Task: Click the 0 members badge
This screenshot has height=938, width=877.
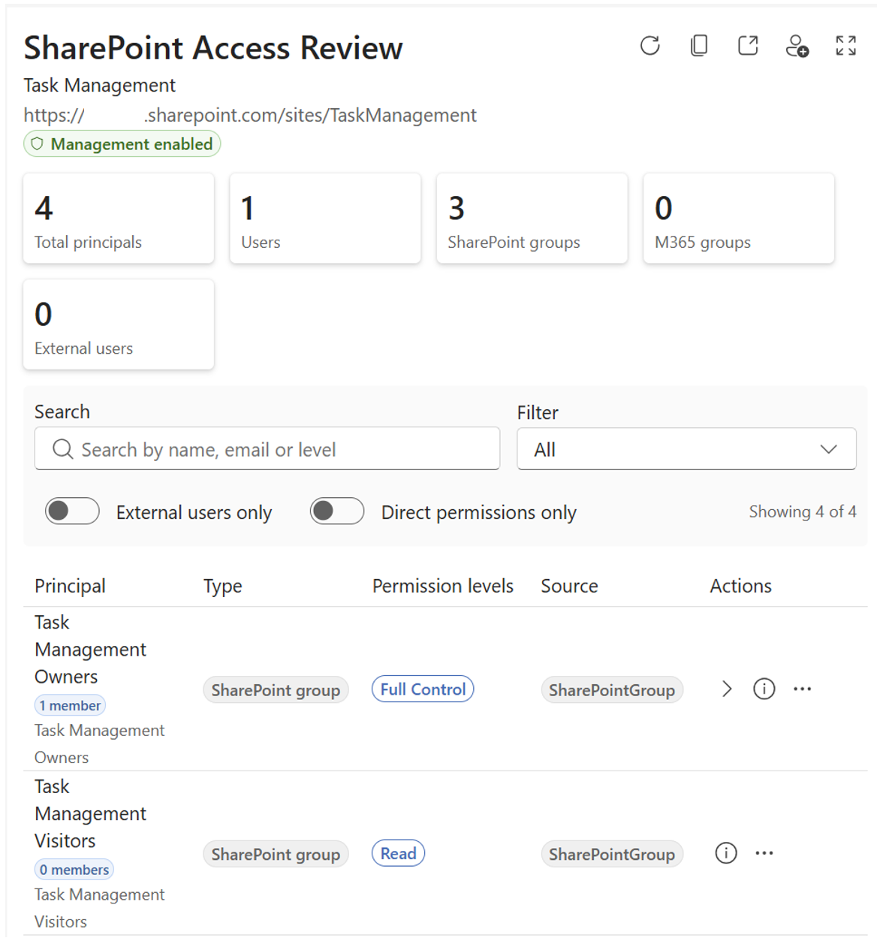Action: pyautogui.click(x=74, y=870)
